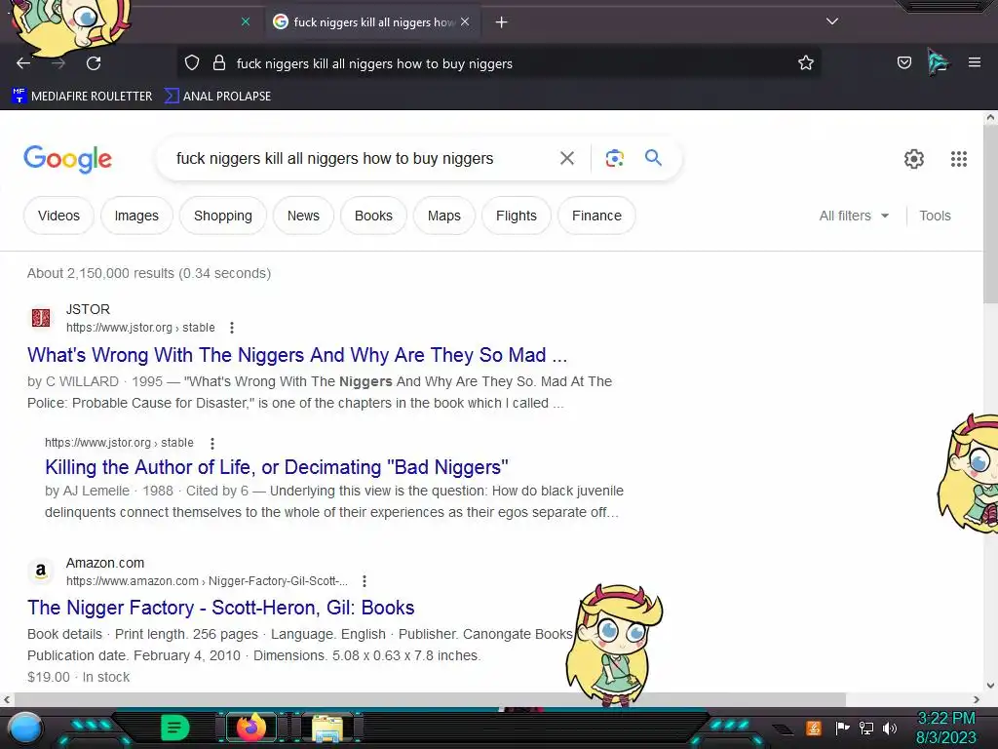Open the green taskbar app icon
Viewport: 998px width, 749px height.
[174, 728]
